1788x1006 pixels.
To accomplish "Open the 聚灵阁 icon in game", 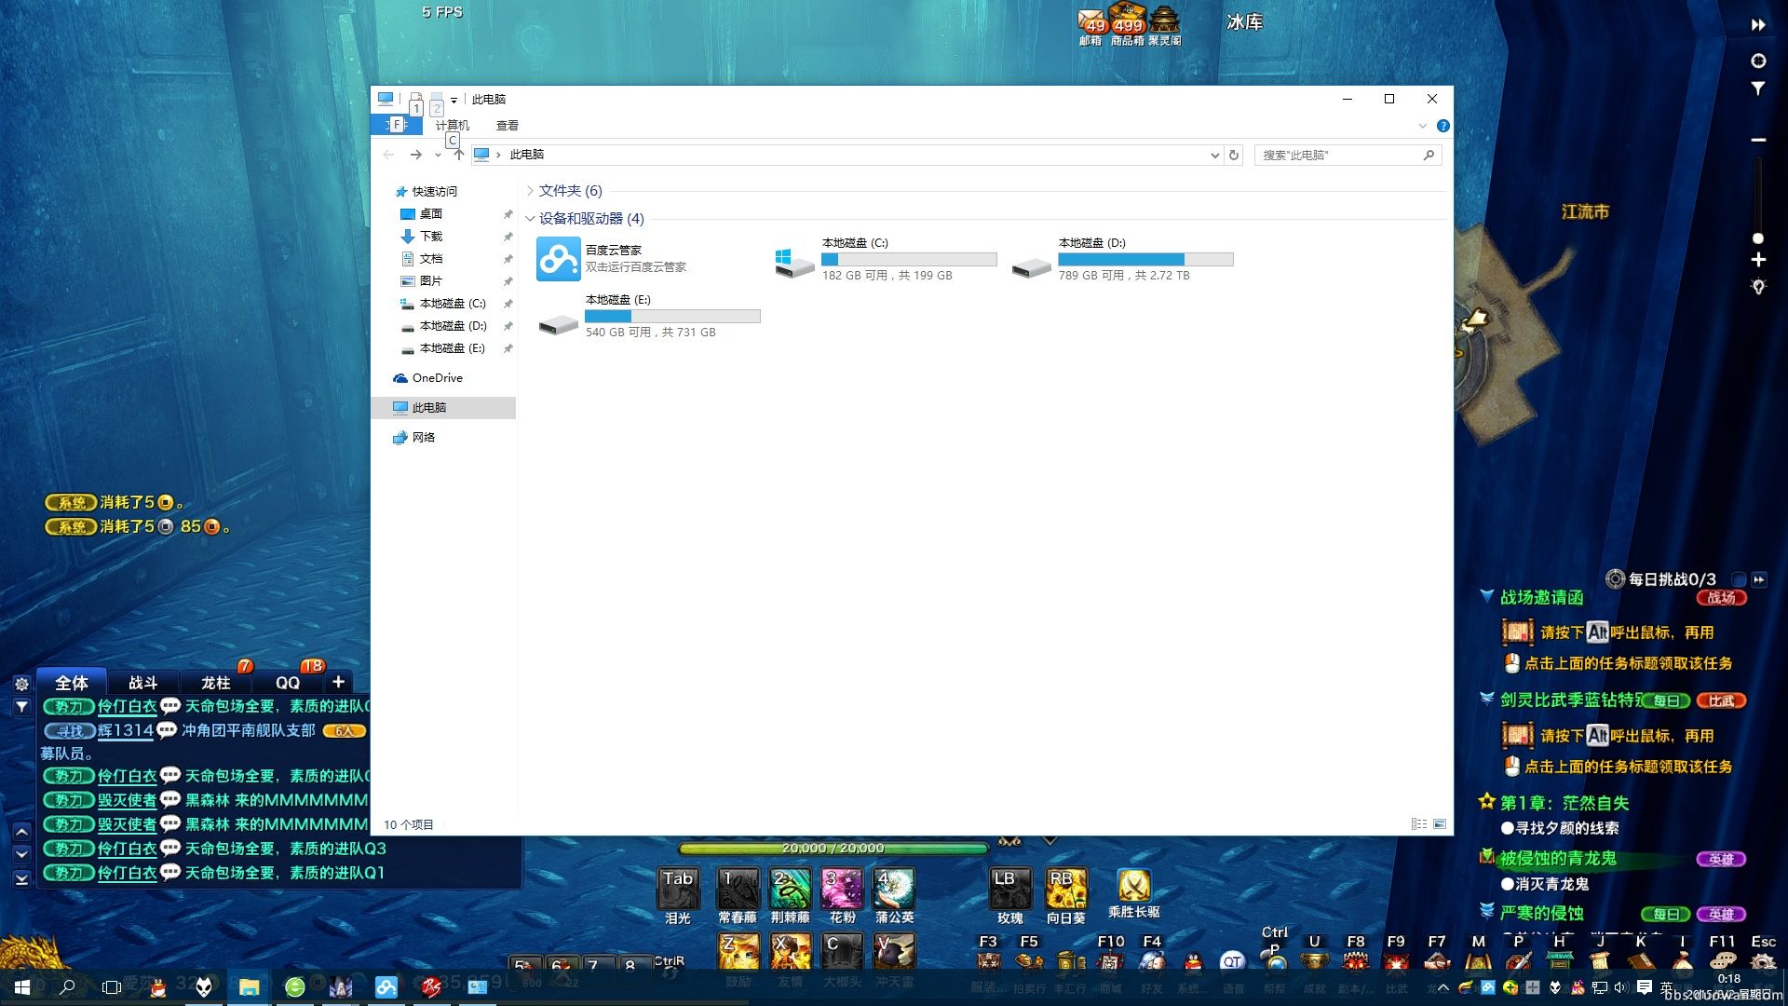I will (x=1164, y=25).
